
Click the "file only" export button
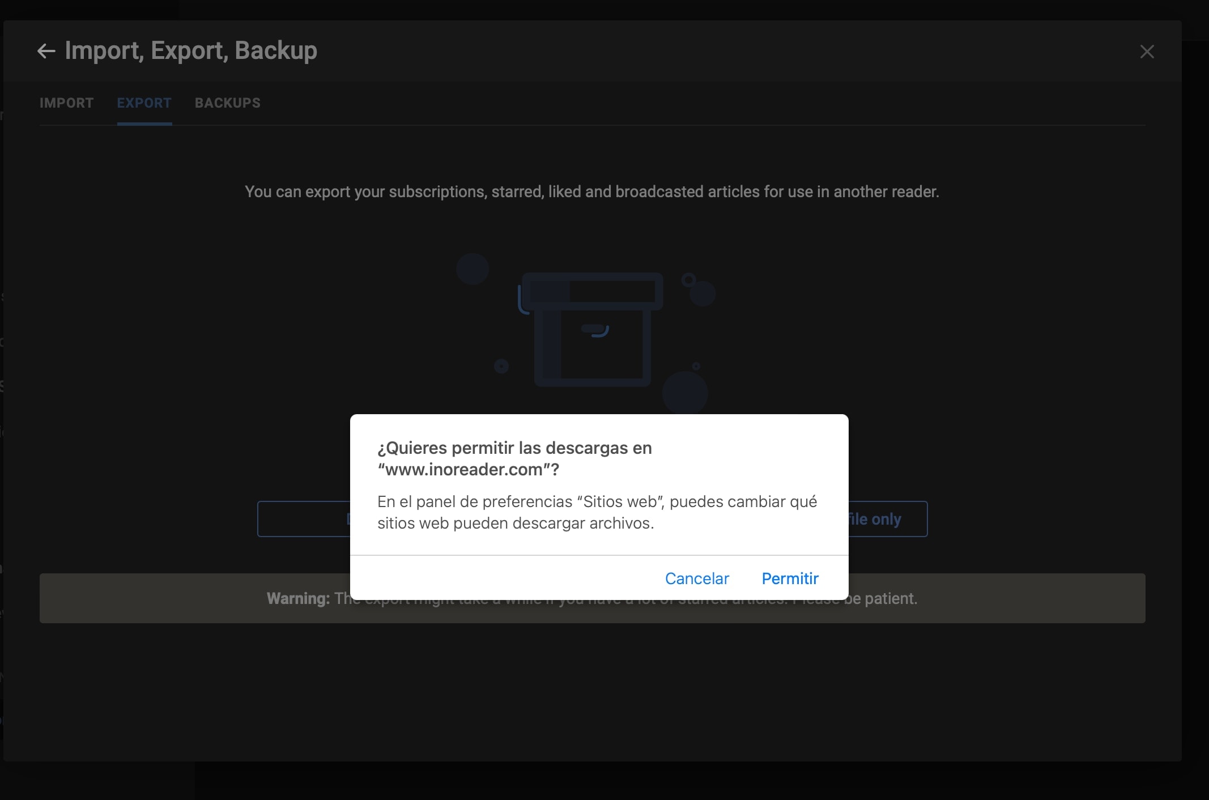pos(888,519)
